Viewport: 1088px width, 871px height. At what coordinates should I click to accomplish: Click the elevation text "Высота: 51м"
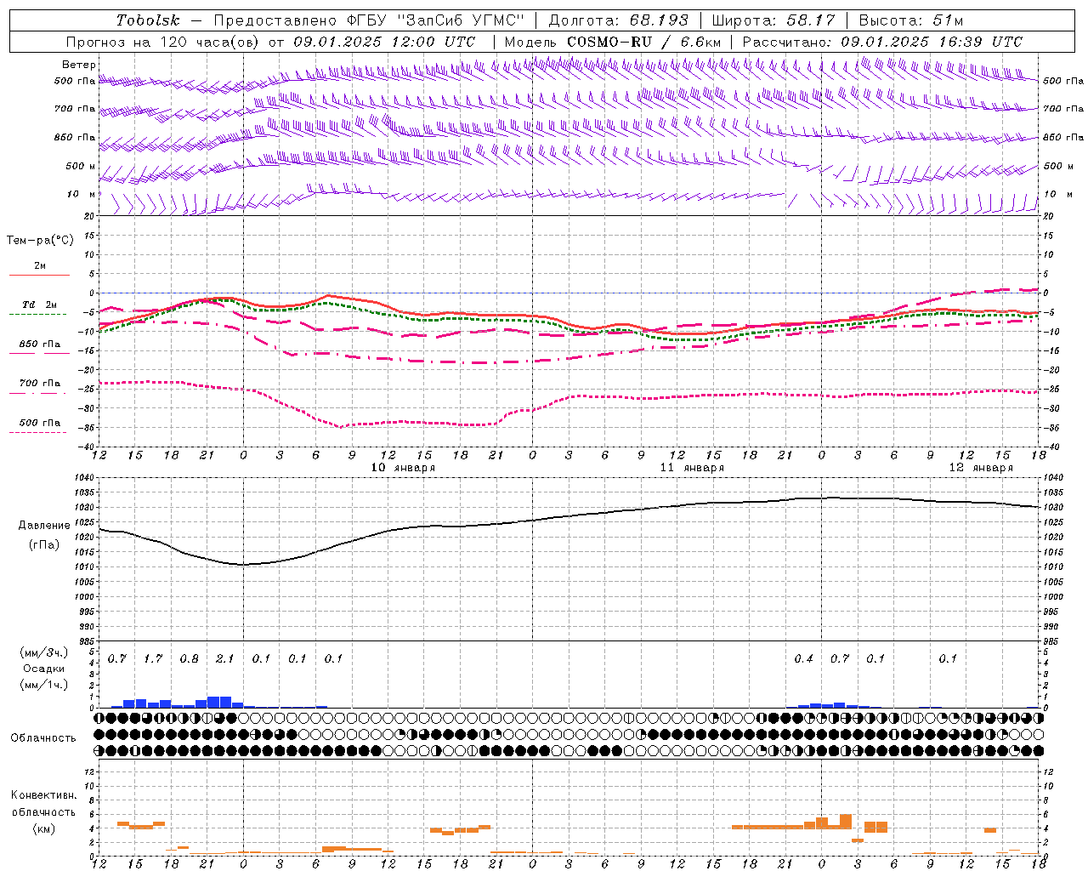pos(910,20)
